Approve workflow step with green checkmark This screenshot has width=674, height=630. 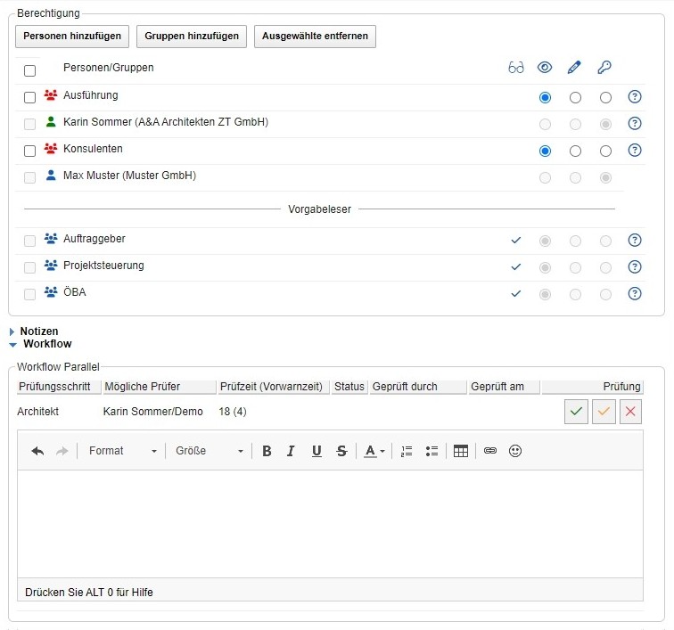576,412
